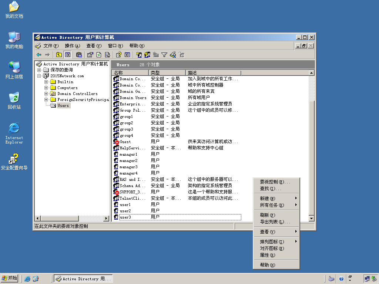
Task: Select 我的电脑 desktop icon
Action: [14, 40]
